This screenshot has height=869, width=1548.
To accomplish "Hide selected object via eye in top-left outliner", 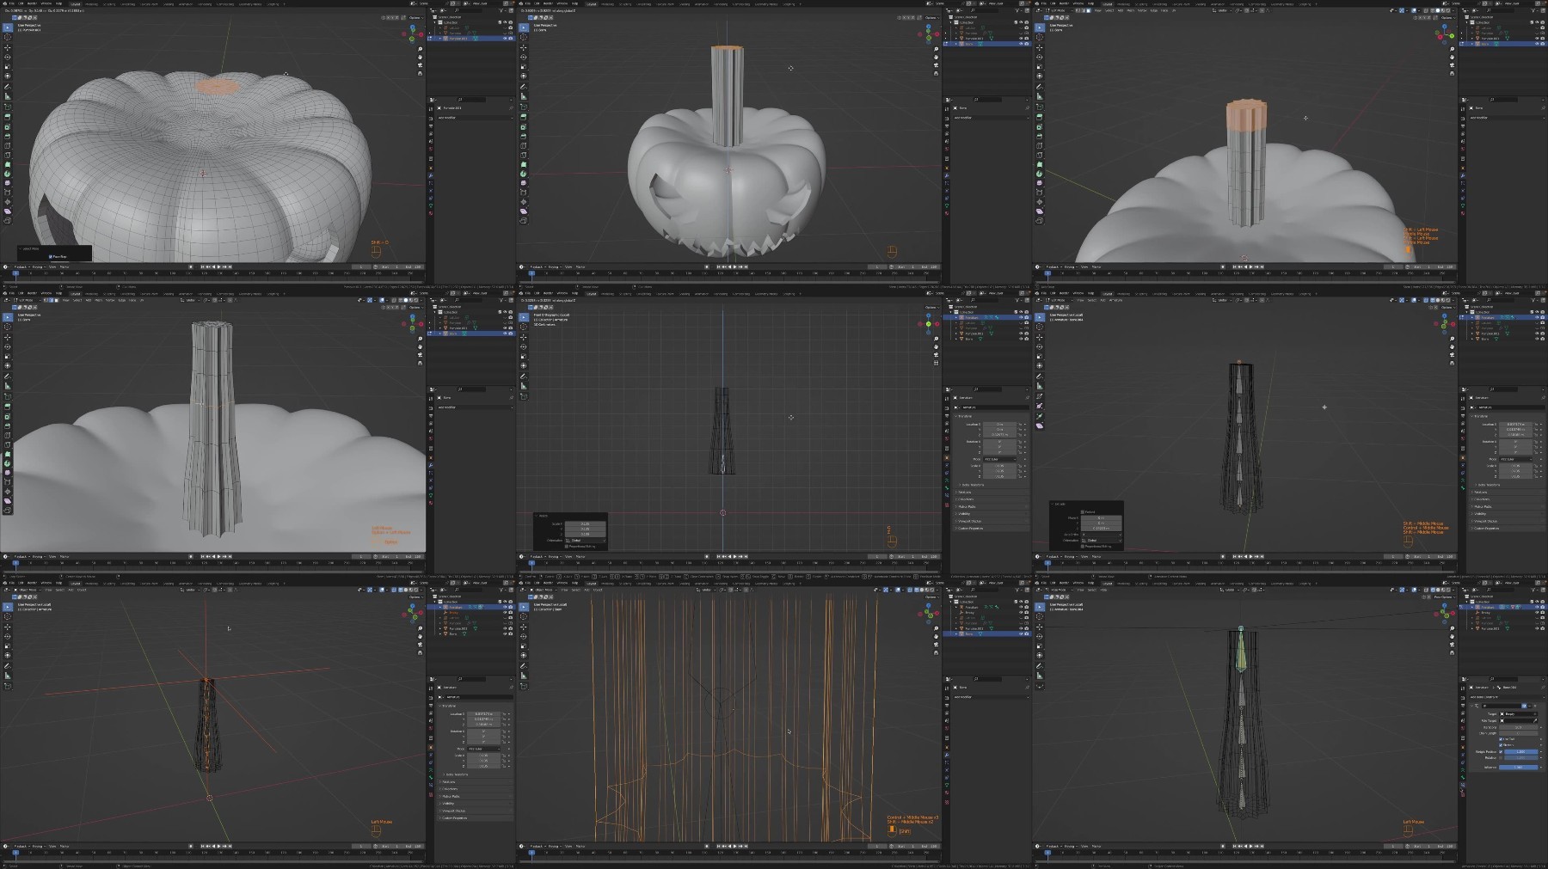I will 505,38.
